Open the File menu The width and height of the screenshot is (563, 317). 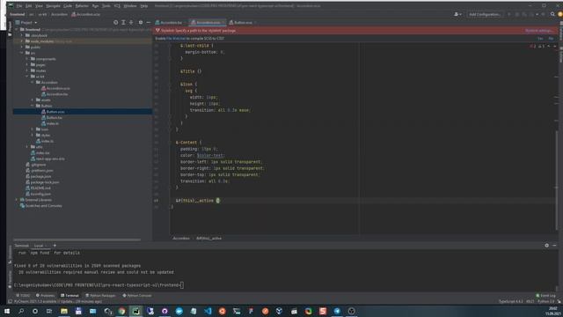click(x=19, y=6)
